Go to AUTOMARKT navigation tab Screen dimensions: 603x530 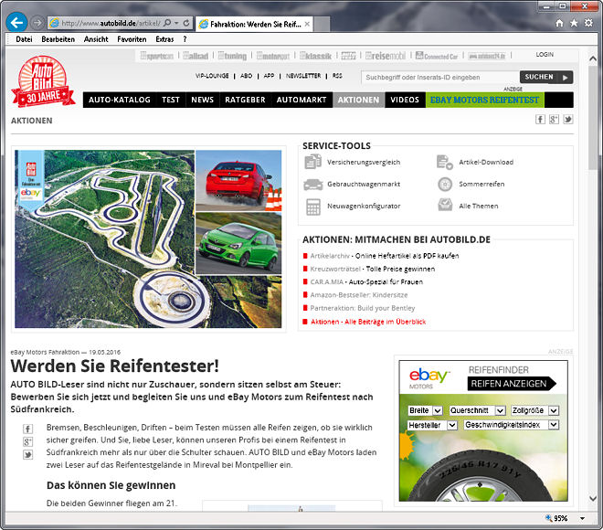tap(301, 100)
